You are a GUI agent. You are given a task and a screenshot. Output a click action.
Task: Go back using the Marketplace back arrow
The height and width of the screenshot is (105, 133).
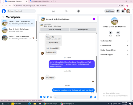coord(3,17)
